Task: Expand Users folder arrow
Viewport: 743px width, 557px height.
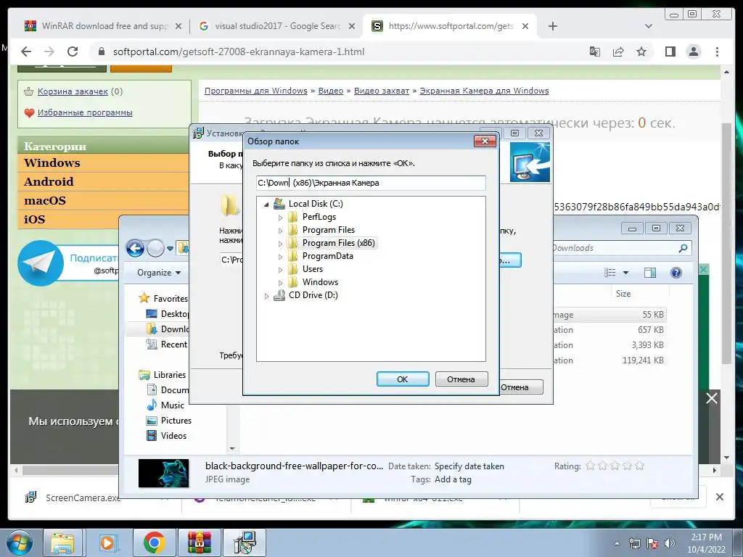Action: pyautogui.click(x=280, y=270)
